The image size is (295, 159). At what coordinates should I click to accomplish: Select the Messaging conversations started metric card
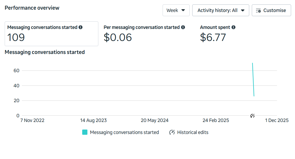coord(52,34)
